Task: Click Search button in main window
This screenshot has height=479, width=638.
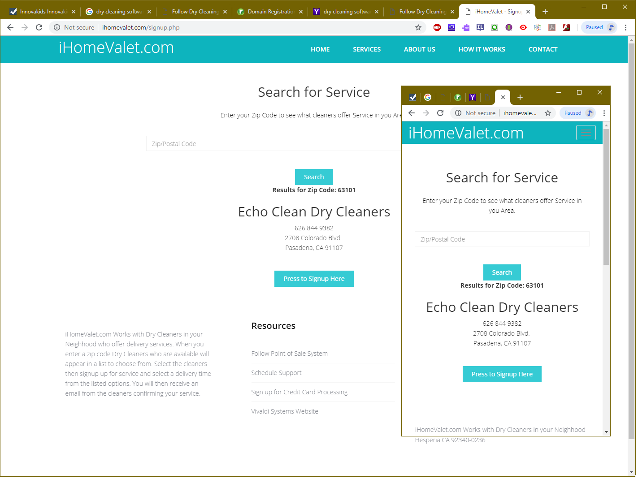Action: coord(314,177)
